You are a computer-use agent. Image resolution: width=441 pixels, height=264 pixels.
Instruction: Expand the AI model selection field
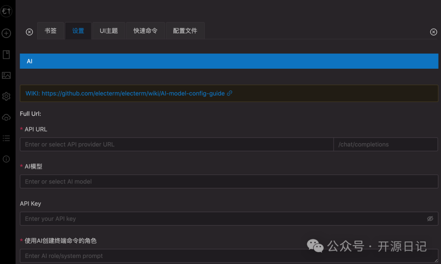click(x=229, y=181)
